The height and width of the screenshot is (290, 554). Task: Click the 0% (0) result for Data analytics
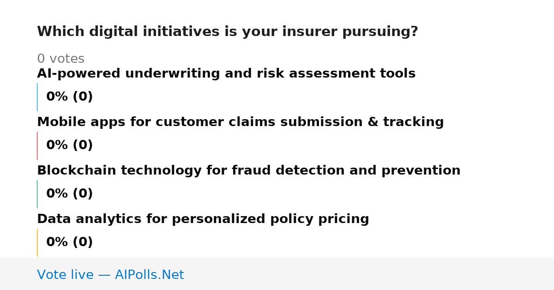click(69, 242)
